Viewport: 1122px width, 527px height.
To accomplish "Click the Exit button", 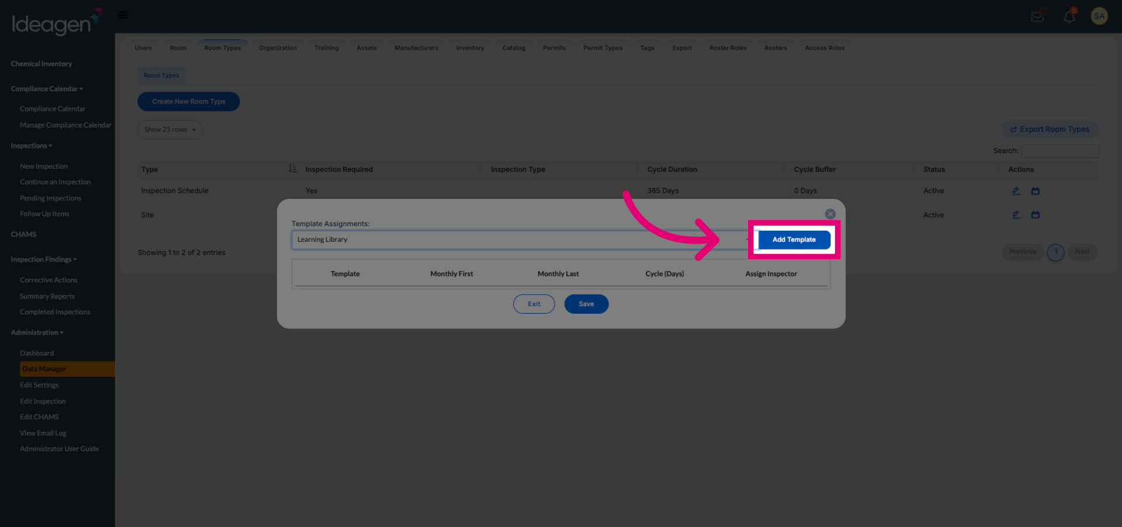I will pos(534,304).
